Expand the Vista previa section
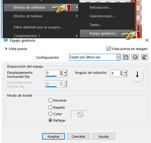This screenshot has height=143, width=151. (6, 49)
